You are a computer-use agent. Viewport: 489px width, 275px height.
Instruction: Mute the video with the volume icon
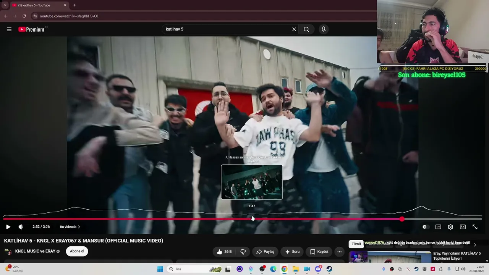point(21,227)
